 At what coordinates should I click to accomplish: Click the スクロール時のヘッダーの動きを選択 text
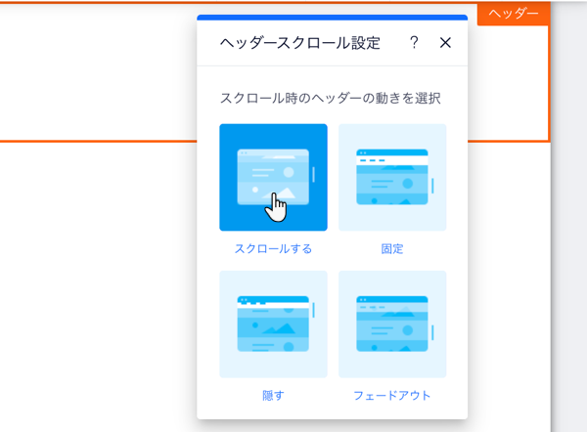pyautogui.click(x=331, y=99)
